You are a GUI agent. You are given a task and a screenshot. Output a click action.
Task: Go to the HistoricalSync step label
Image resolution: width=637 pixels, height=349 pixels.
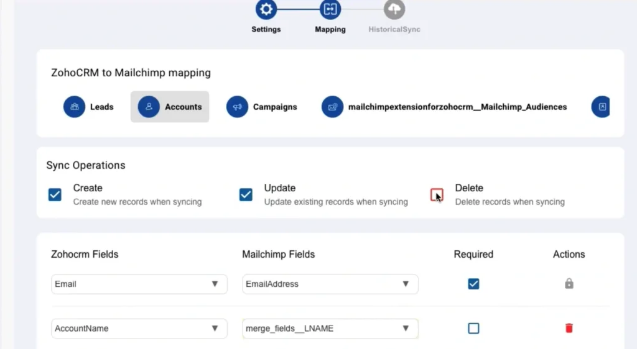click(394, 29)
